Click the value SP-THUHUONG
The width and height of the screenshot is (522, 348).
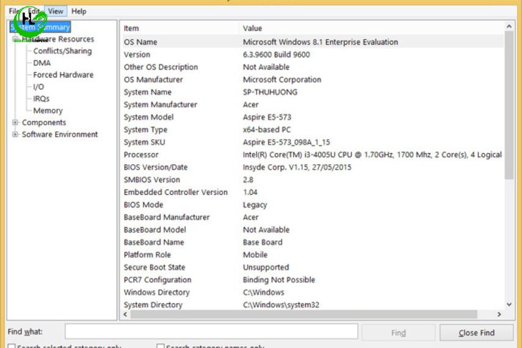[270, 92]
